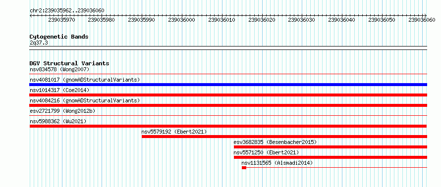
Task: Select the DGV Structural Variants track title
Action: pos(69,63)
